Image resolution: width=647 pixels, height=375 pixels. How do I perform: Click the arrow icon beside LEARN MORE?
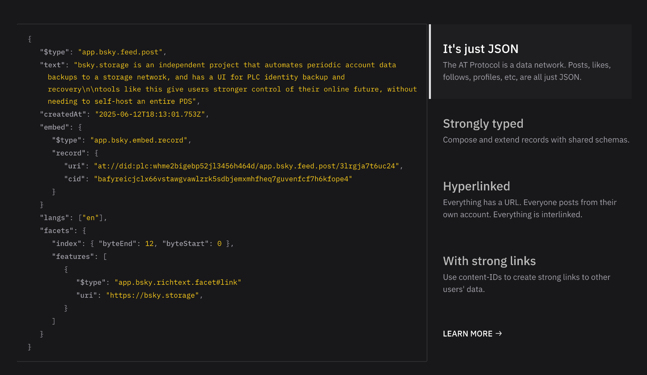(499, 333)
